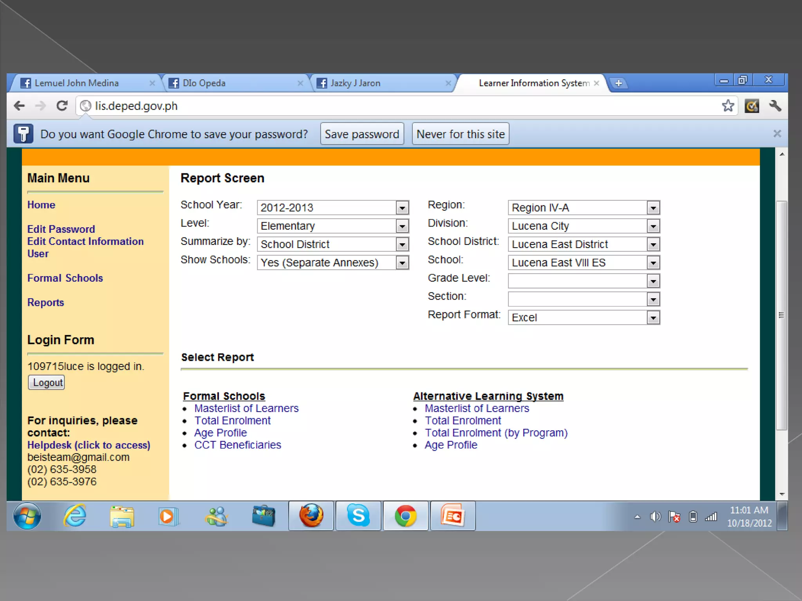Close the Dlo Opeda tab

pyautogui.click(x=300, y=83)
